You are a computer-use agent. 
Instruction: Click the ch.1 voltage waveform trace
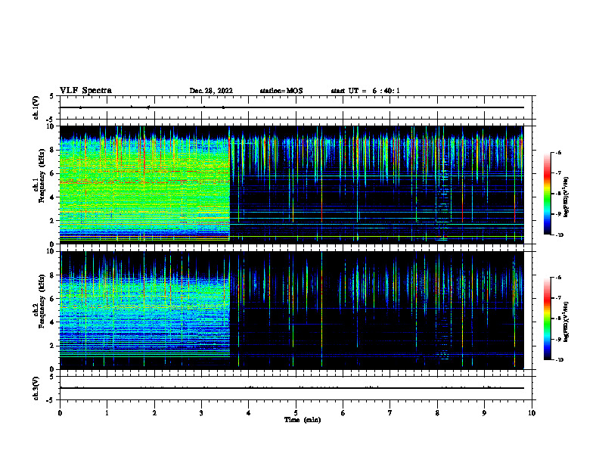pos(291,107)
